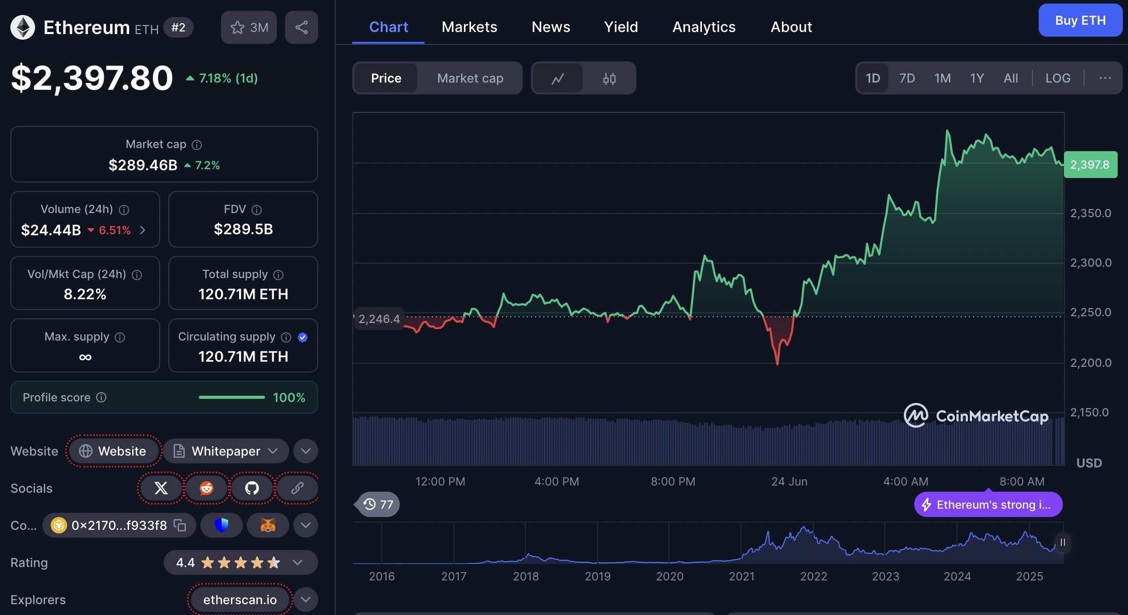
Task: Open the Markets tab
Action: pyautogui.click(x=469, y=27)
